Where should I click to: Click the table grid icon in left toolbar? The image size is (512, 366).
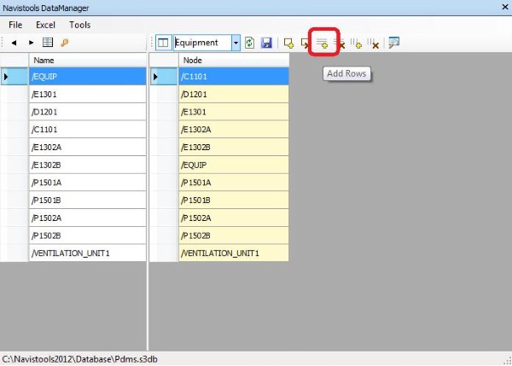pyautogui.click(x=48, y=43)
